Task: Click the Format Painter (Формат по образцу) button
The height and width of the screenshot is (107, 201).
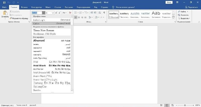Action: coord(19,18)
